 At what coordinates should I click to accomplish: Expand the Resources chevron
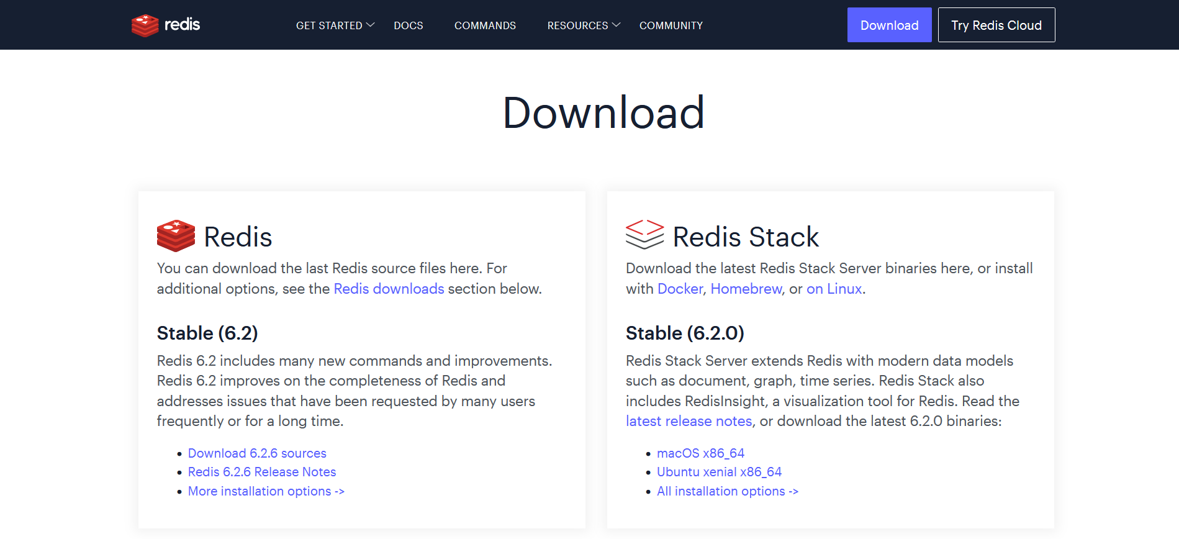[x=616, y=25]
